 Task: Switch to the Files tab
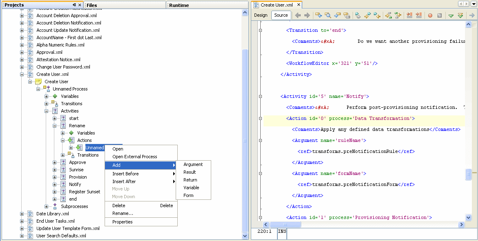pos(125,5)
